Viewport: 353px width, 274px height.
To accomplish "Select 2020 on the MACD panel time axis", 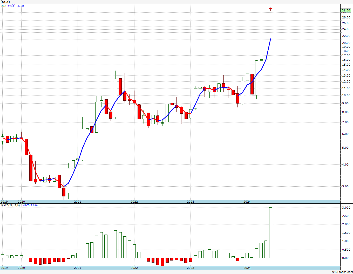I will (x=21, y=268).
